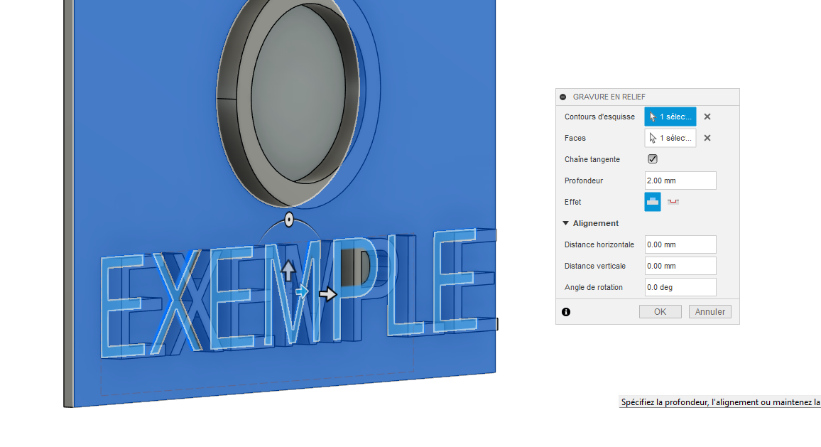The width and height of the screenshot is (821, 447).
Task: Select the deboss (engraved) effect icon
Action: pyautogui.click(x=673, y=202)
